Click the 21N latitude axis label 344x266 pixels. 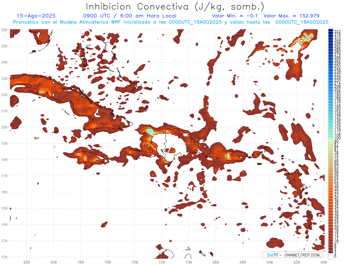click(4, 111)
